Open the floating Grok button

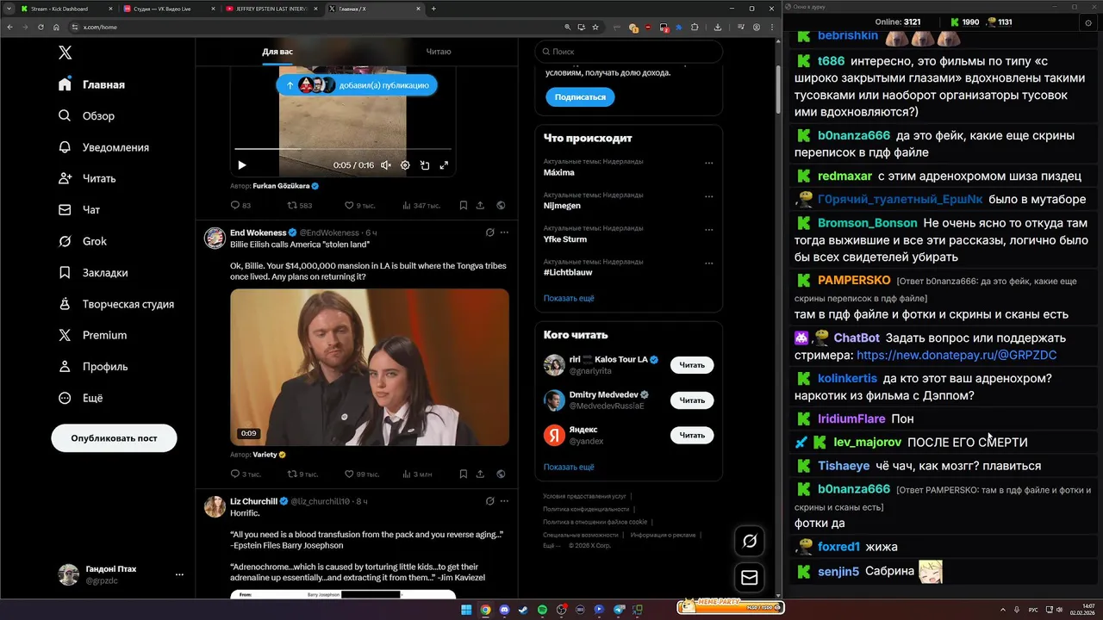pos(750,541)
